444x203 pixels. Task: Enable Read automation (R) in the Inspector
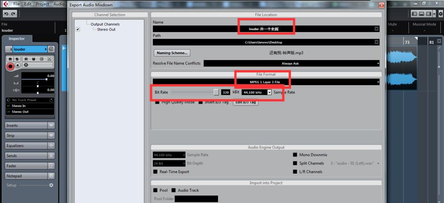[26, 59]
